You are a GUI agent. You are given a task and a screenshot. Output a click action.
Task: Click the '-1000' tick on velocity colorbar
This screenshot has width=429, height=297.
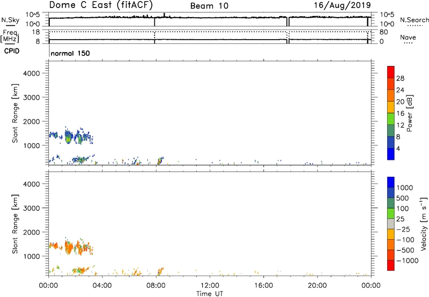click(x=408, y=261)
